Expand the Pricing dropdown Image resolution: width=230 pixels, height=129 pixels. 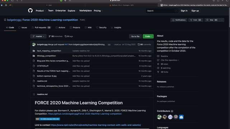[98, 11]
